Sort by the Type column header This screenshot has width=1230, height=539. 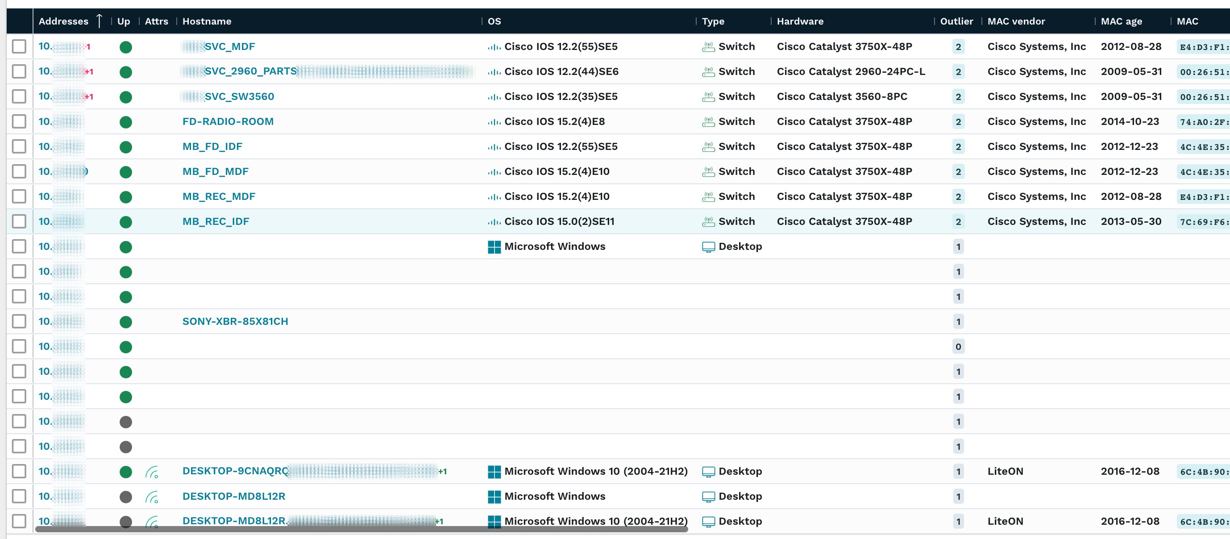pyautogui.click(x=713, y=21)
